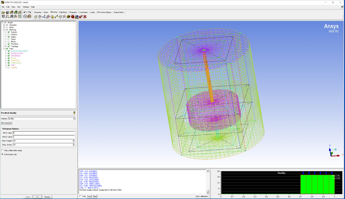The width and height of the screenshot is (345, 199).
Task: Disable Active parts only checkbox
Action: pos(2,154)
